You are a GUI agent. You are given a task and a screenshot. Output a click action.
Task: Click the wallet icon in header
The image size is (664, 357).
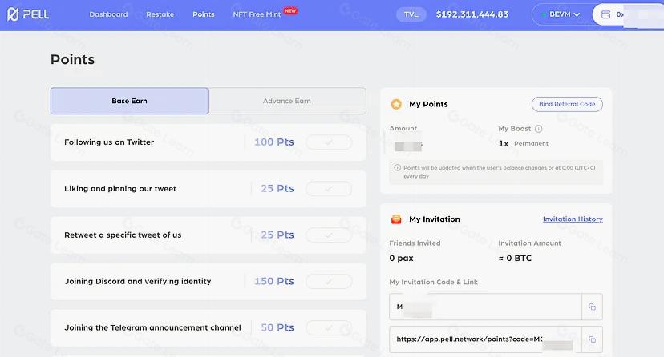pyautogui.click(x=606, y=14)
